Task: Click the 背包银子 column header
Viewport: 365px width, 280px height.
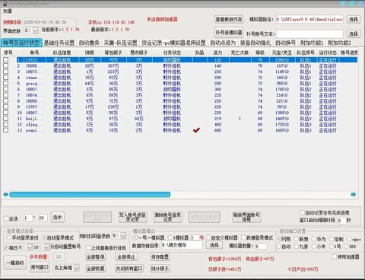Action: 113,52
